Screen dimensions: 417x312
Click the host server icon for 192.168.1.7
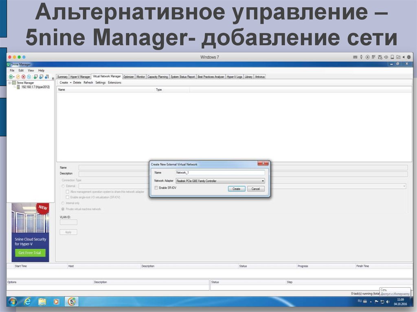18,87
